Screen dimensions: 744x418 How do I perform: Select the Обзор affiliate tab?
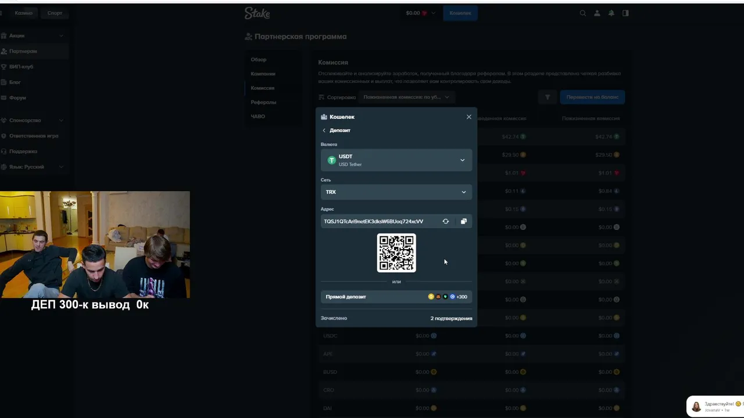tap(259, 60)
